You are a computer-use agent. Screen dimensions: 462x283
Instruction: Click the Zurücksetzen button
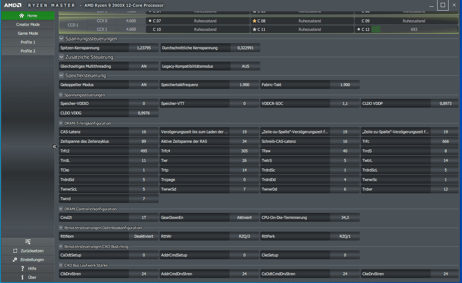[28, 251]
